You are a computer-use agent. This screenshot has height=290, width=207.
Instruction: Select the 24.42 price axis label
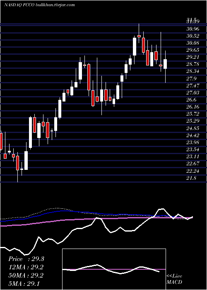coord(193,135)
